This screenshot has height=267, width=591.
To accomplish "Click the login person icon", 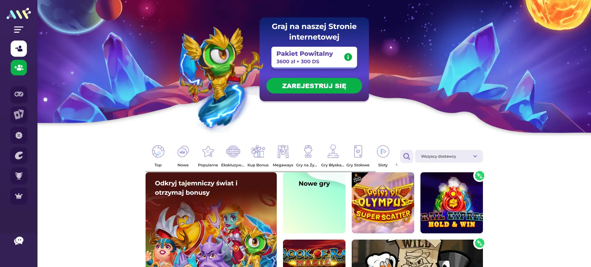I will point(19,49).
